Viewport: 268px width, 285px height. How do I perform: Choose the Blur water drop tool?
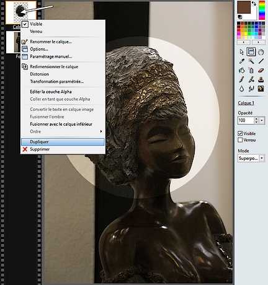(242, 89)
